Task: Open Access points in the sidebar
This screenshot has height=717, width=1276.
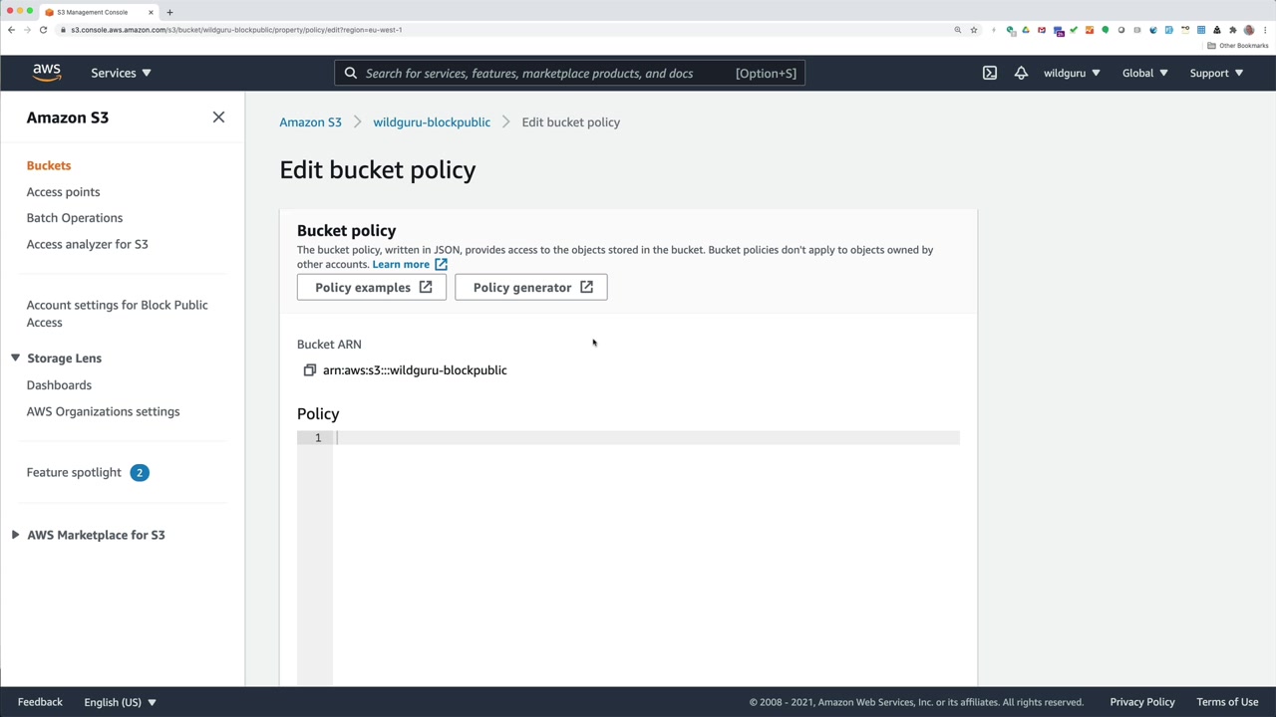Action: (x=63, y=192)
